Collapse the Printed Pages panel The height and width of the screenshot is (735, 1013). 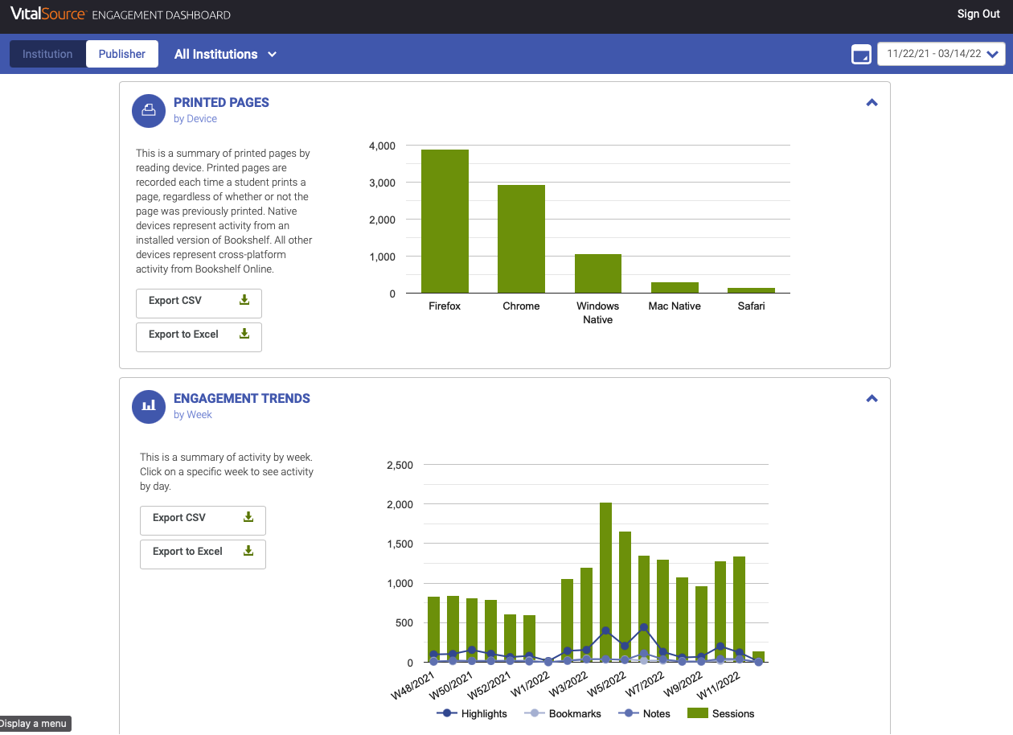point(872,103)
